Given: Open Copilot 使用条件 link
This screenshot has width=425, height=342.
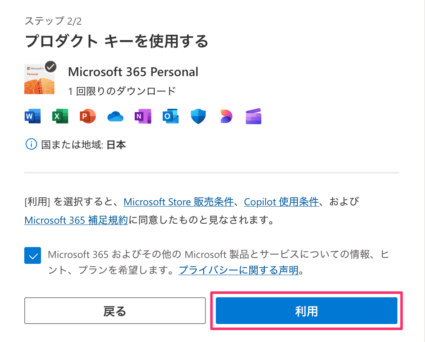Looking at the screenshot, I should [x=282, y=202].
